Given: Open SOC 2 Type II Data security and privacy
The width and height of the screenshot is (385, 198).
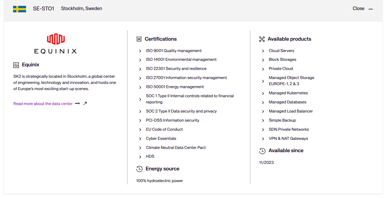Looking at the screenshot, I should click(x=181, y=111).
